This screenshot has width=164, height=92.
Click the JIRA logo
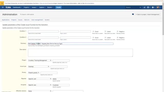pyautogui.click(x=8, y=7)
